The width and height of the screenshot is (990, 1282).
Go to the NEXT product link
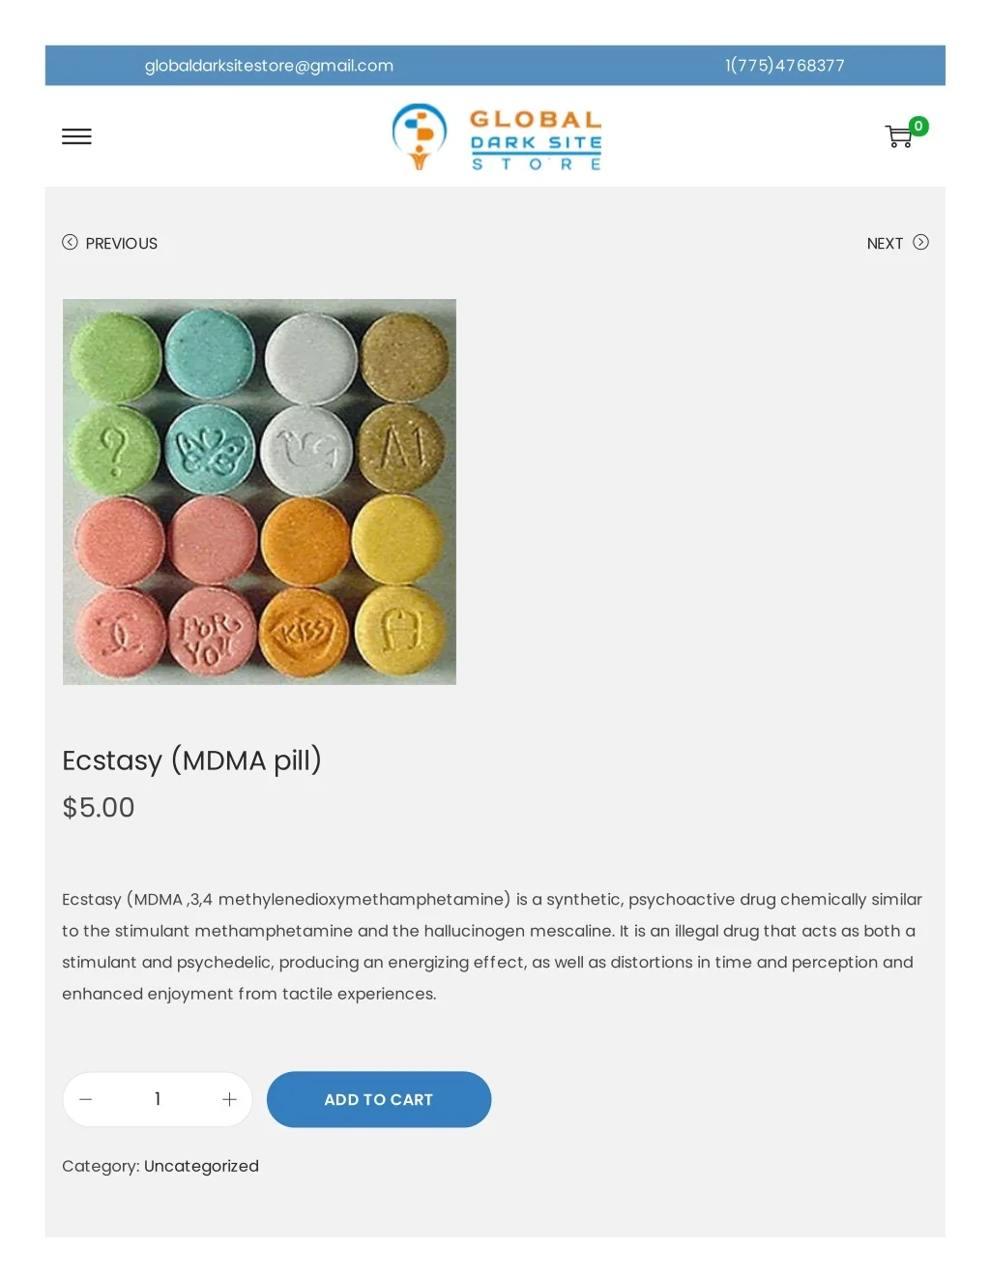[885, 244]
